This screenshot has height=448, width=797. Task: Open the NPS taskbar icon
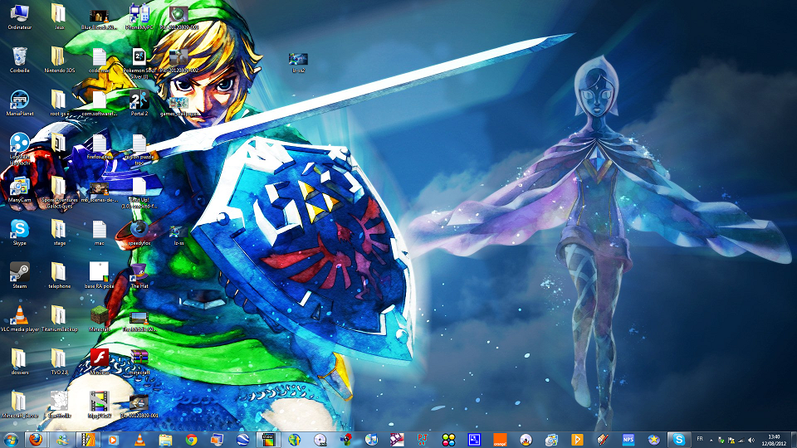(x=628, y=440)
